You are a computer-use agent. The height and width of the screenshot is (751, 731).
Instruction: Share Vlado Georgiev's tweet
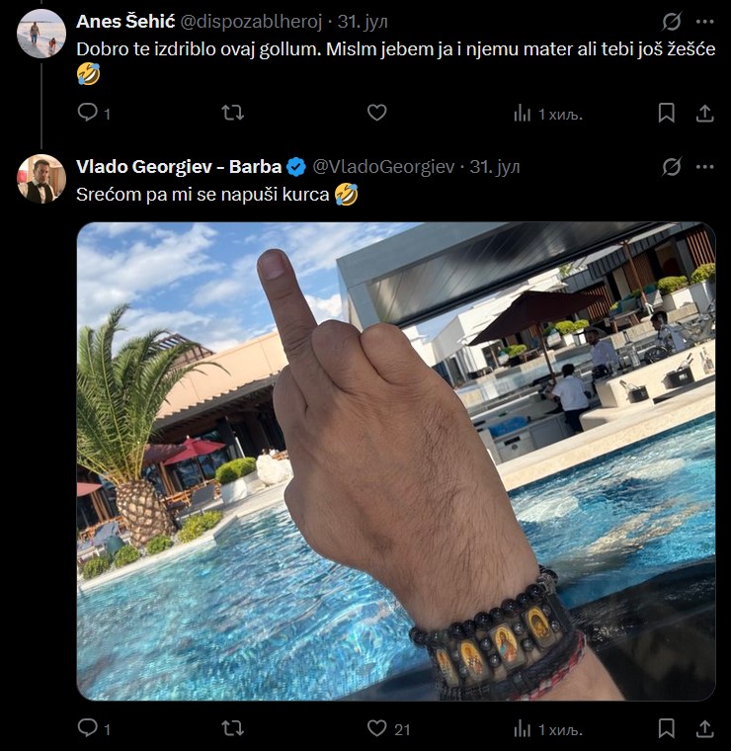pos(704,728)
